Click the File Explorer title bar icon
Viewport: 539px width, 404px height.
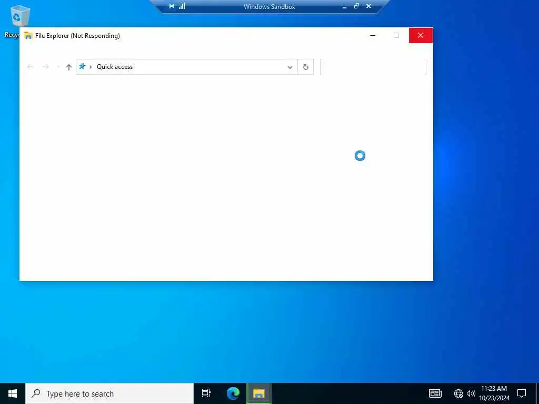click(x=28, y=35)
